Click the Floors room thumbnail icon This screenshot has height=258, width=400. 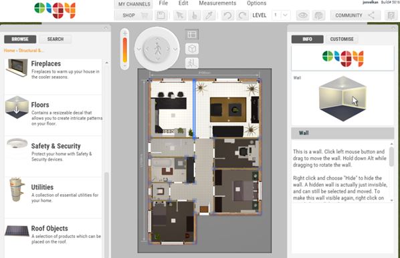pos(17,107)
